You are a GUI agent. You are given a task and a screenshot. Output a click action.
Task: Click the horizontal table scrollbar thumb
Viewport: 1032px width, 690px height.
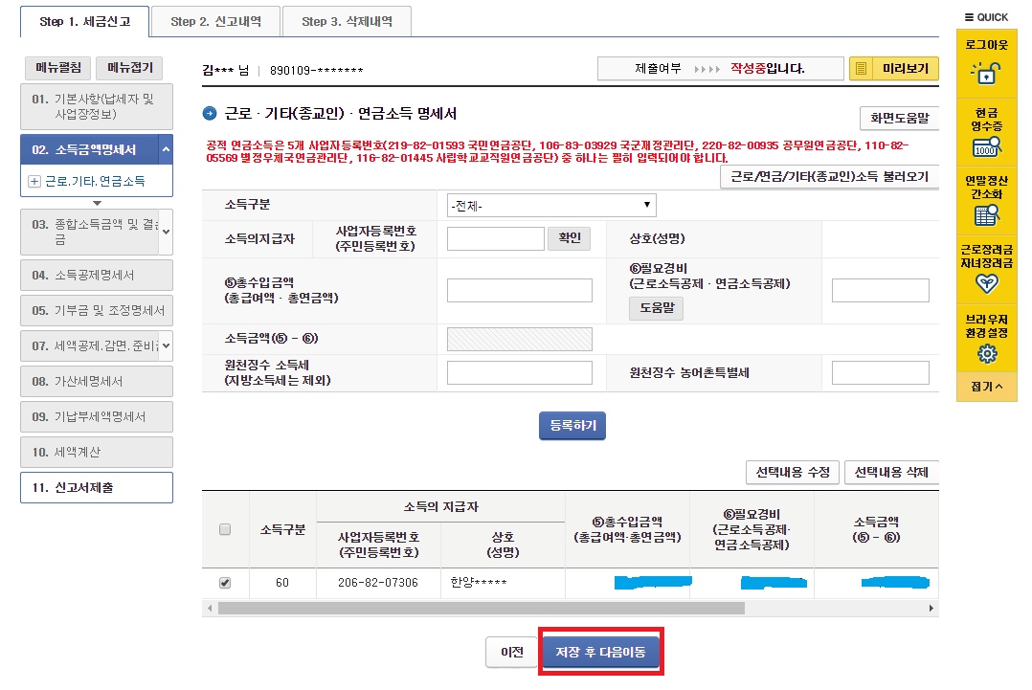pyautogui.click(x=482, y=609)
